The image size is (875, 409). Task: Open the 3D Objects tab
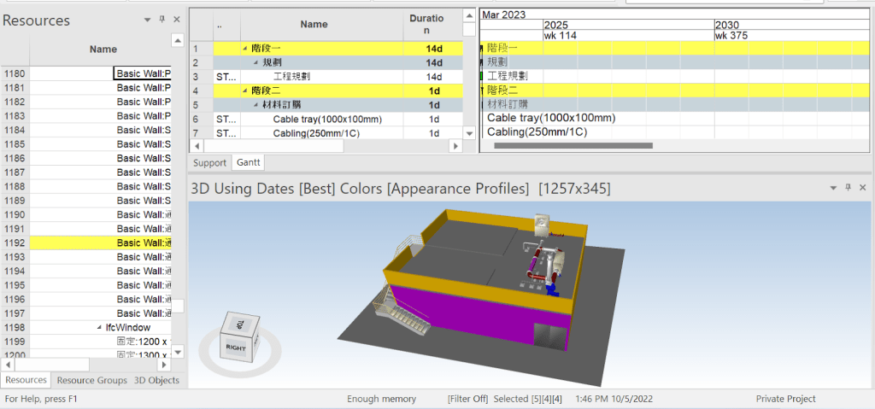pyautogui.click(x=157, y=380)
